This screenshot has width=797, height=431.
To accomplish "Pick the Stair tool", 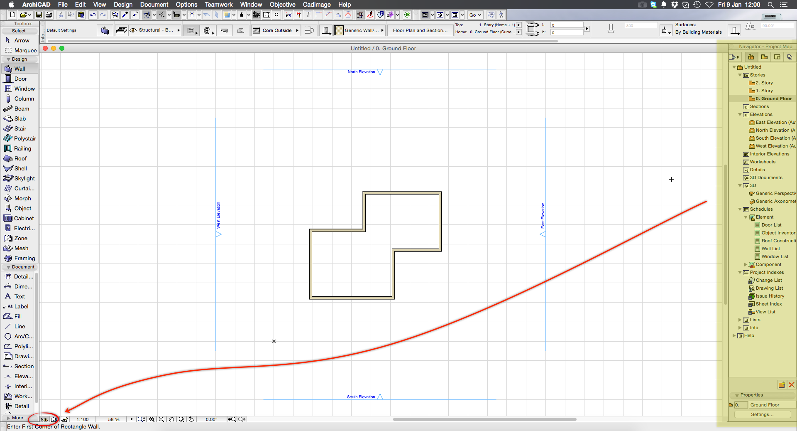I will pos(20,128).
